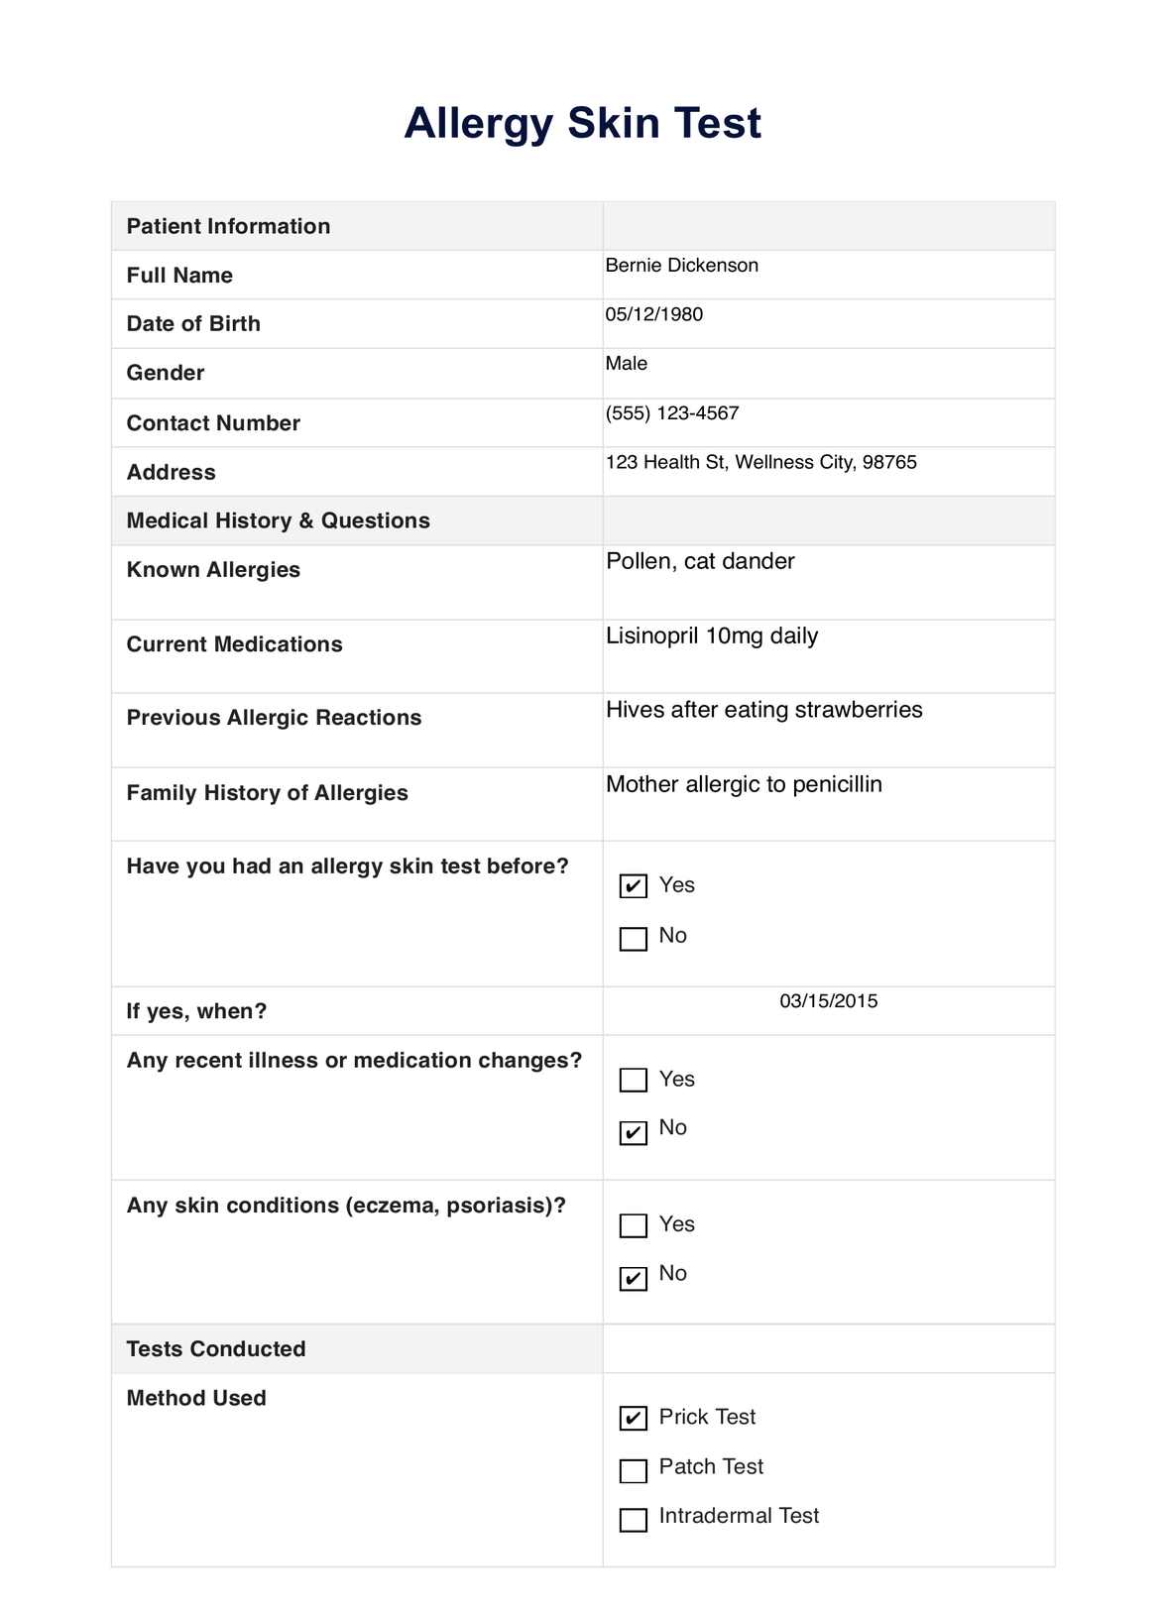Focus Family History field mentioning penicillin
Image resolution: width=1166 pixels, height=1616 pixels.
click(x=828, y=803)
